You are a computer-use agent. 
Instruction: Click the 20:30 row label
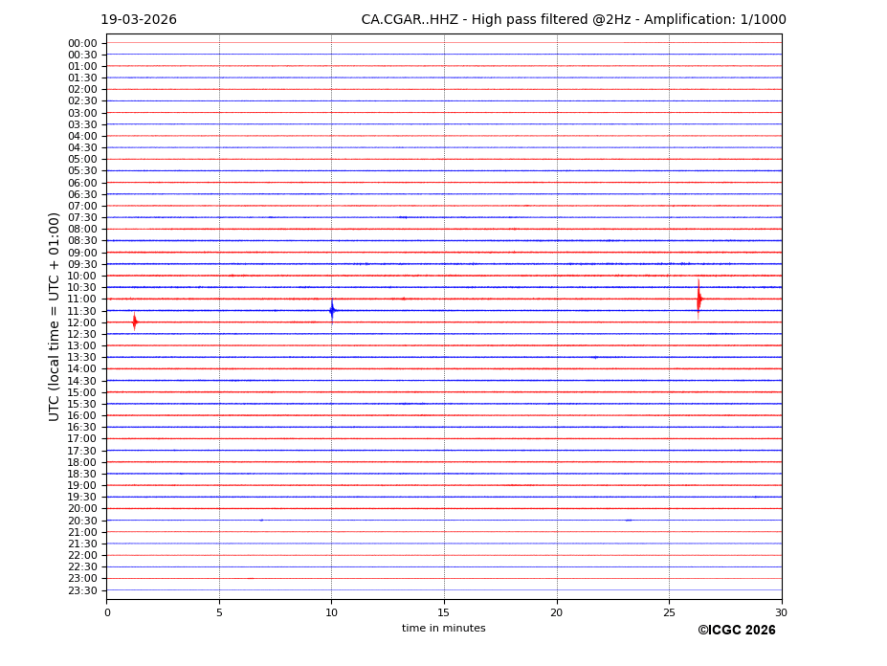coord(82,521)
